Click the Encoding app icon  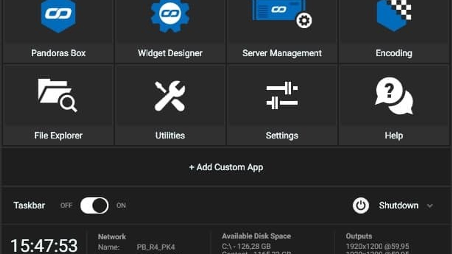click(394, 15)
